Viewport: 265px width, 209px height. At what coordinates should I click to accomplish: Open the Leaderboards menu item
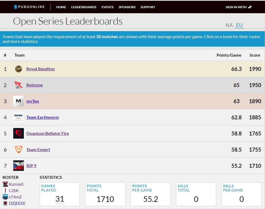(x=84, y=7)
